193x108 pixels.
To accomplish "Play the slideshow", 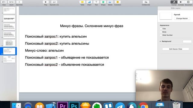I will (46, 2).
